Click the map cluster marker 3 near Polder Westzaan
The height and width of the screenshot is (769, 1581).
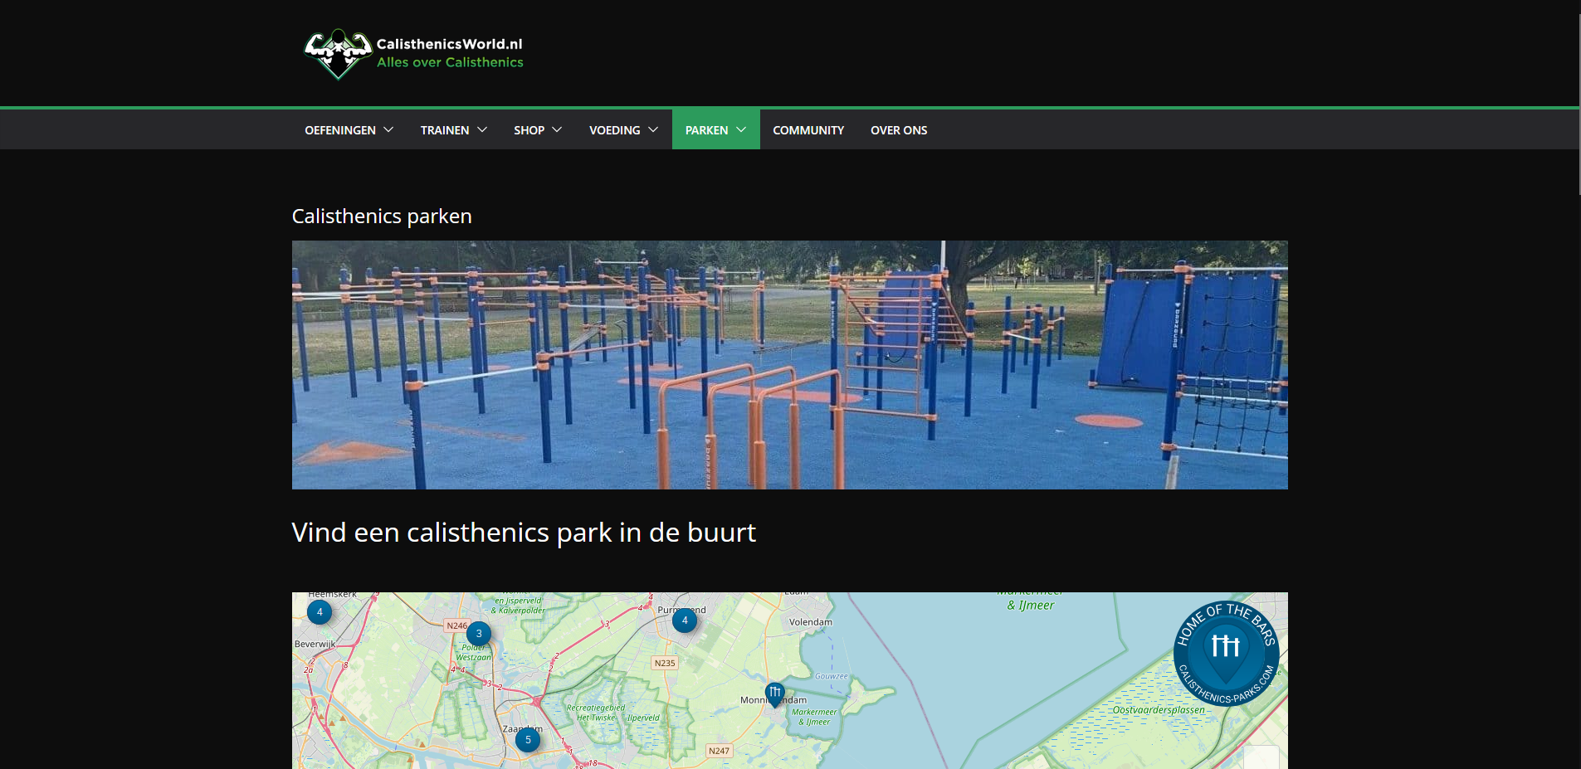pos(479,634)
